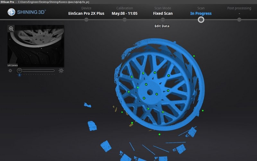Select the Device step circle in workflow bar
The image size is (257, 161).
point(86,20)
